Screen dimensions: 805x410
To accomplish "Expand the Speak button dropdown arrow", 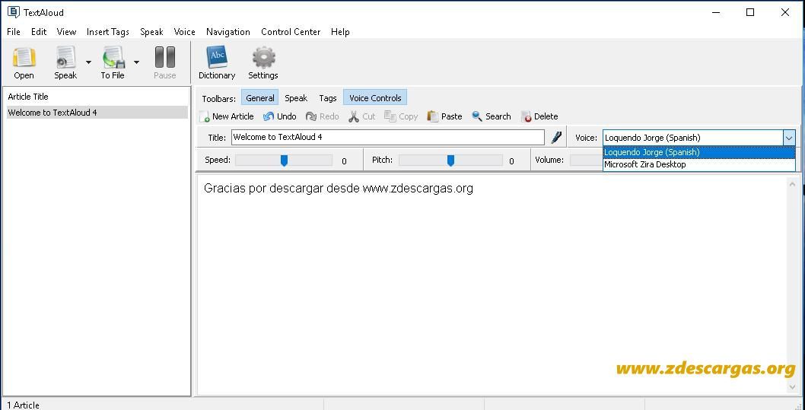I will (88, 62).
